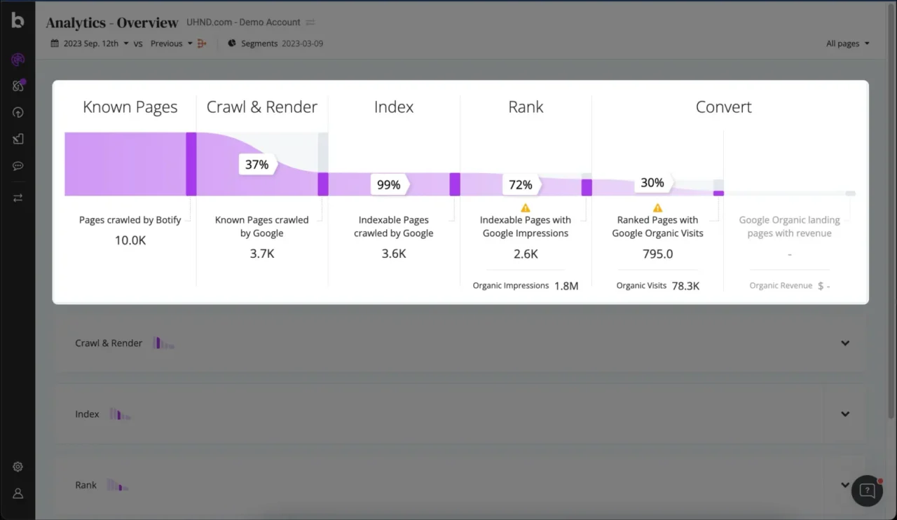
Task: Click warning icon above Ranked Pages with Organic Visits
Action: [657, 207]
